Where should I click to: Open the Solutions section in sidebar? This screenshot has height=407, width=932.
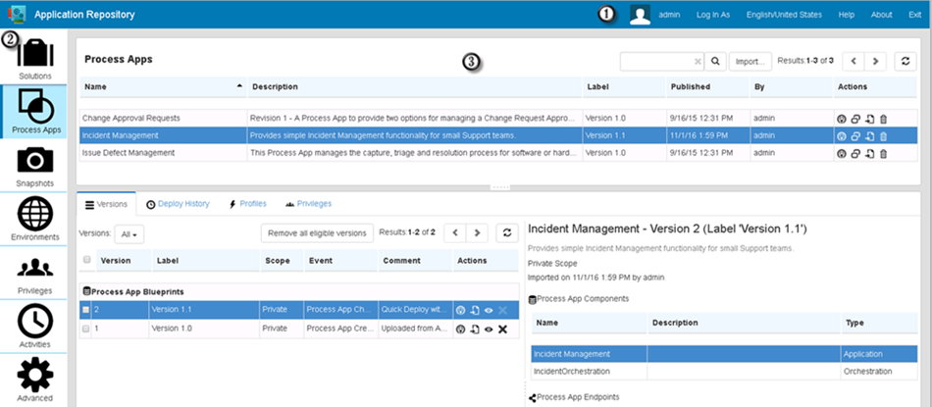point(34,58)
